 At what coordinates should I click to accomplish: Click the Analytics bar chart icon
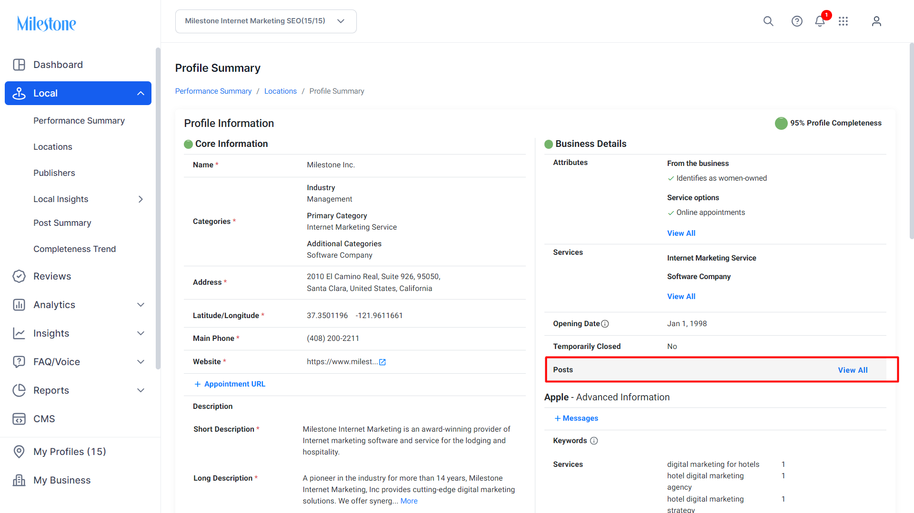[x=19, y=305]
